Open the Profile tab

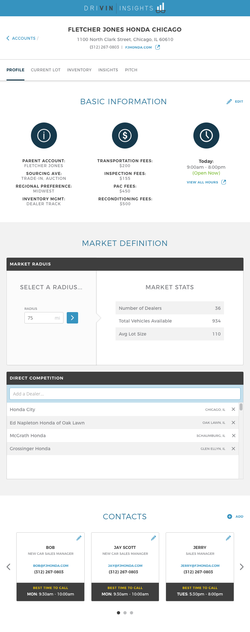16,70
